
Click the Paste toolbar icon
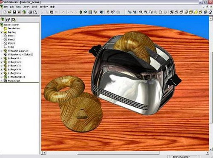pos(52,12)
